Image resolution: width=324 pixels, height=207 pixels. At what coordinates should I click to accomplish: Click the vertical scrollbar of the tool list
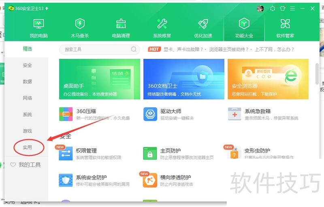(x=317, y=74)
